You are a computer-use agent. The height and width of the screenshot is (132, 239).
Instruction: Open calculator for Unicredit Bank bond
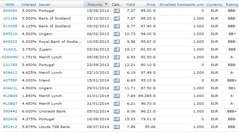click(x=116, y=111)
